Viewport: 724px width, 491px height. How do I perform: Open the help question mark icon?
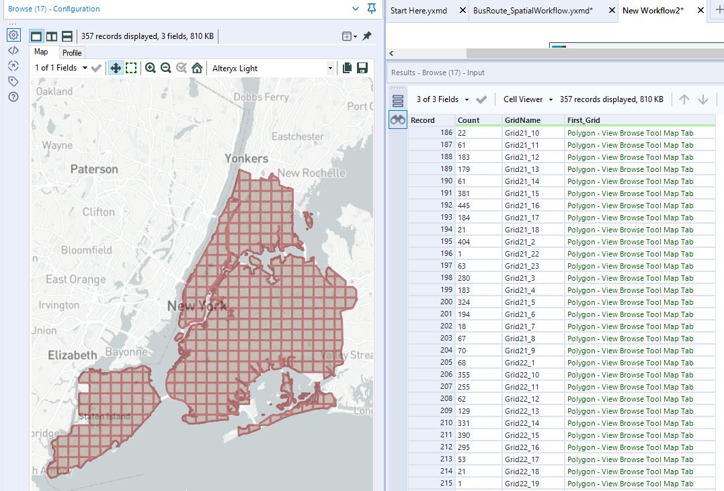click(x=13, y=97)
